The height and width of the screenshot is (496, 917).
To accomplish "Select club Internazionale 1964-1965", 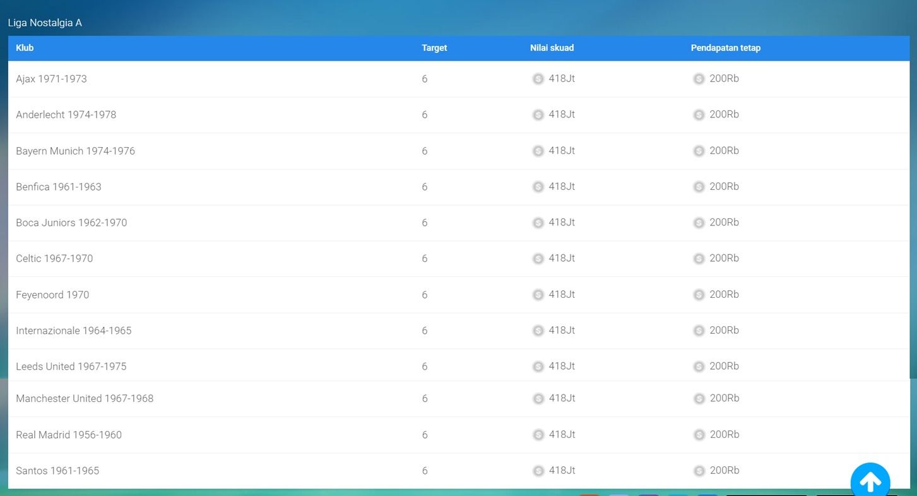I will point(73,331).
